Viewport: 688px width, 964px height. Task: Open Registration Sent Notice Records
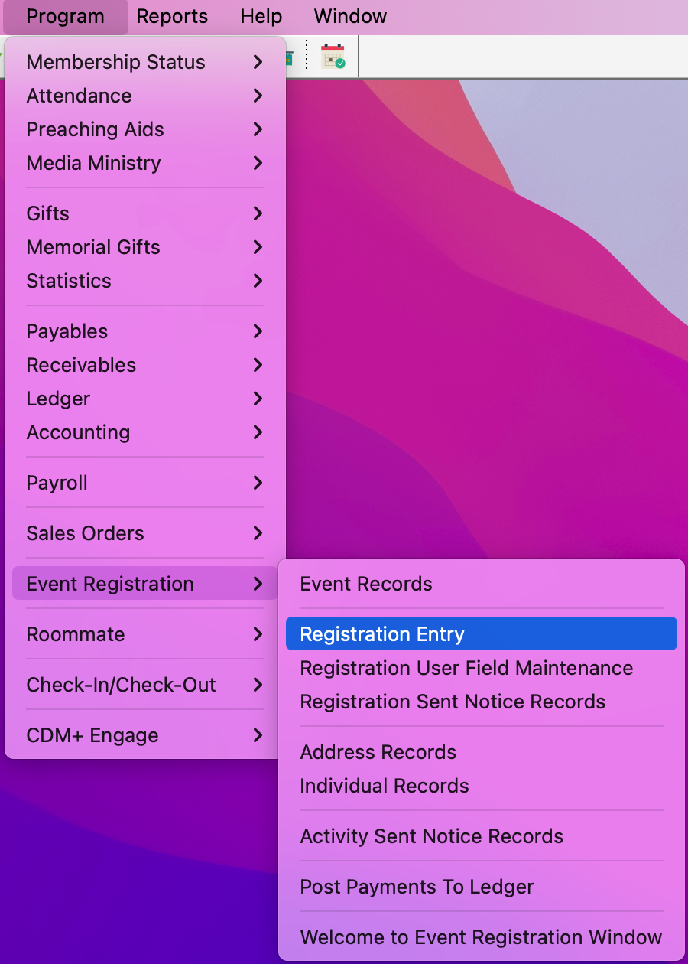pyautogui.click(x=453, y=702)
